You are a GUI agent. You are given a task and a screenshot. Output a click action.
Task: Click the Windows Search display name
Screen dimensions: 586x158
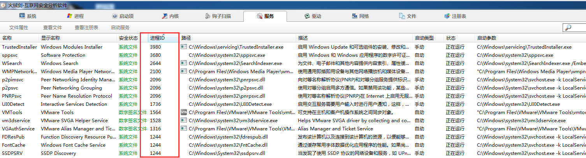pyautogui.click(x=60, y=63)
